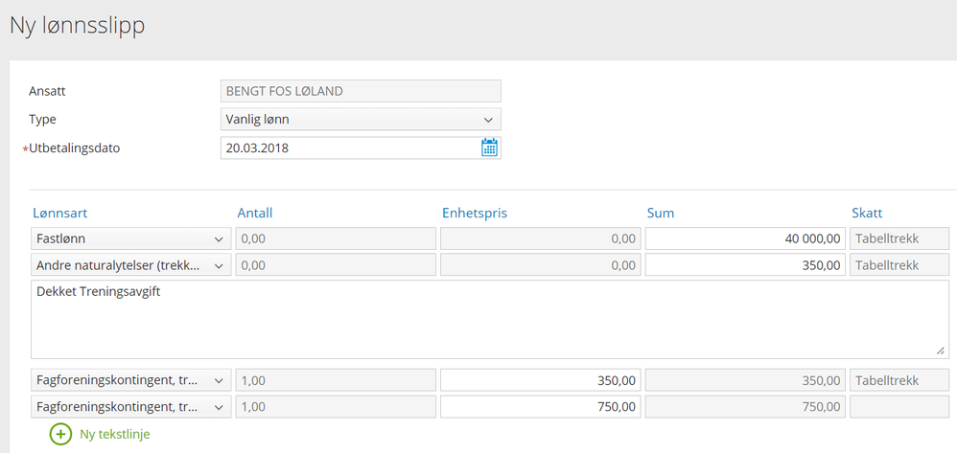
Task: Click the Antall field in Fastlønn row
Action: pyautogui.click(x=335, y=238)
